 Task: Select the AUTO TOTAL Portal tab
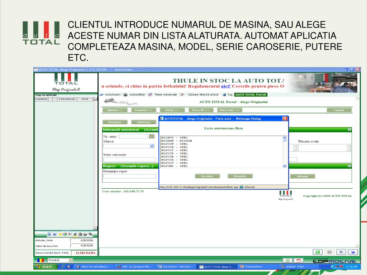251,95
